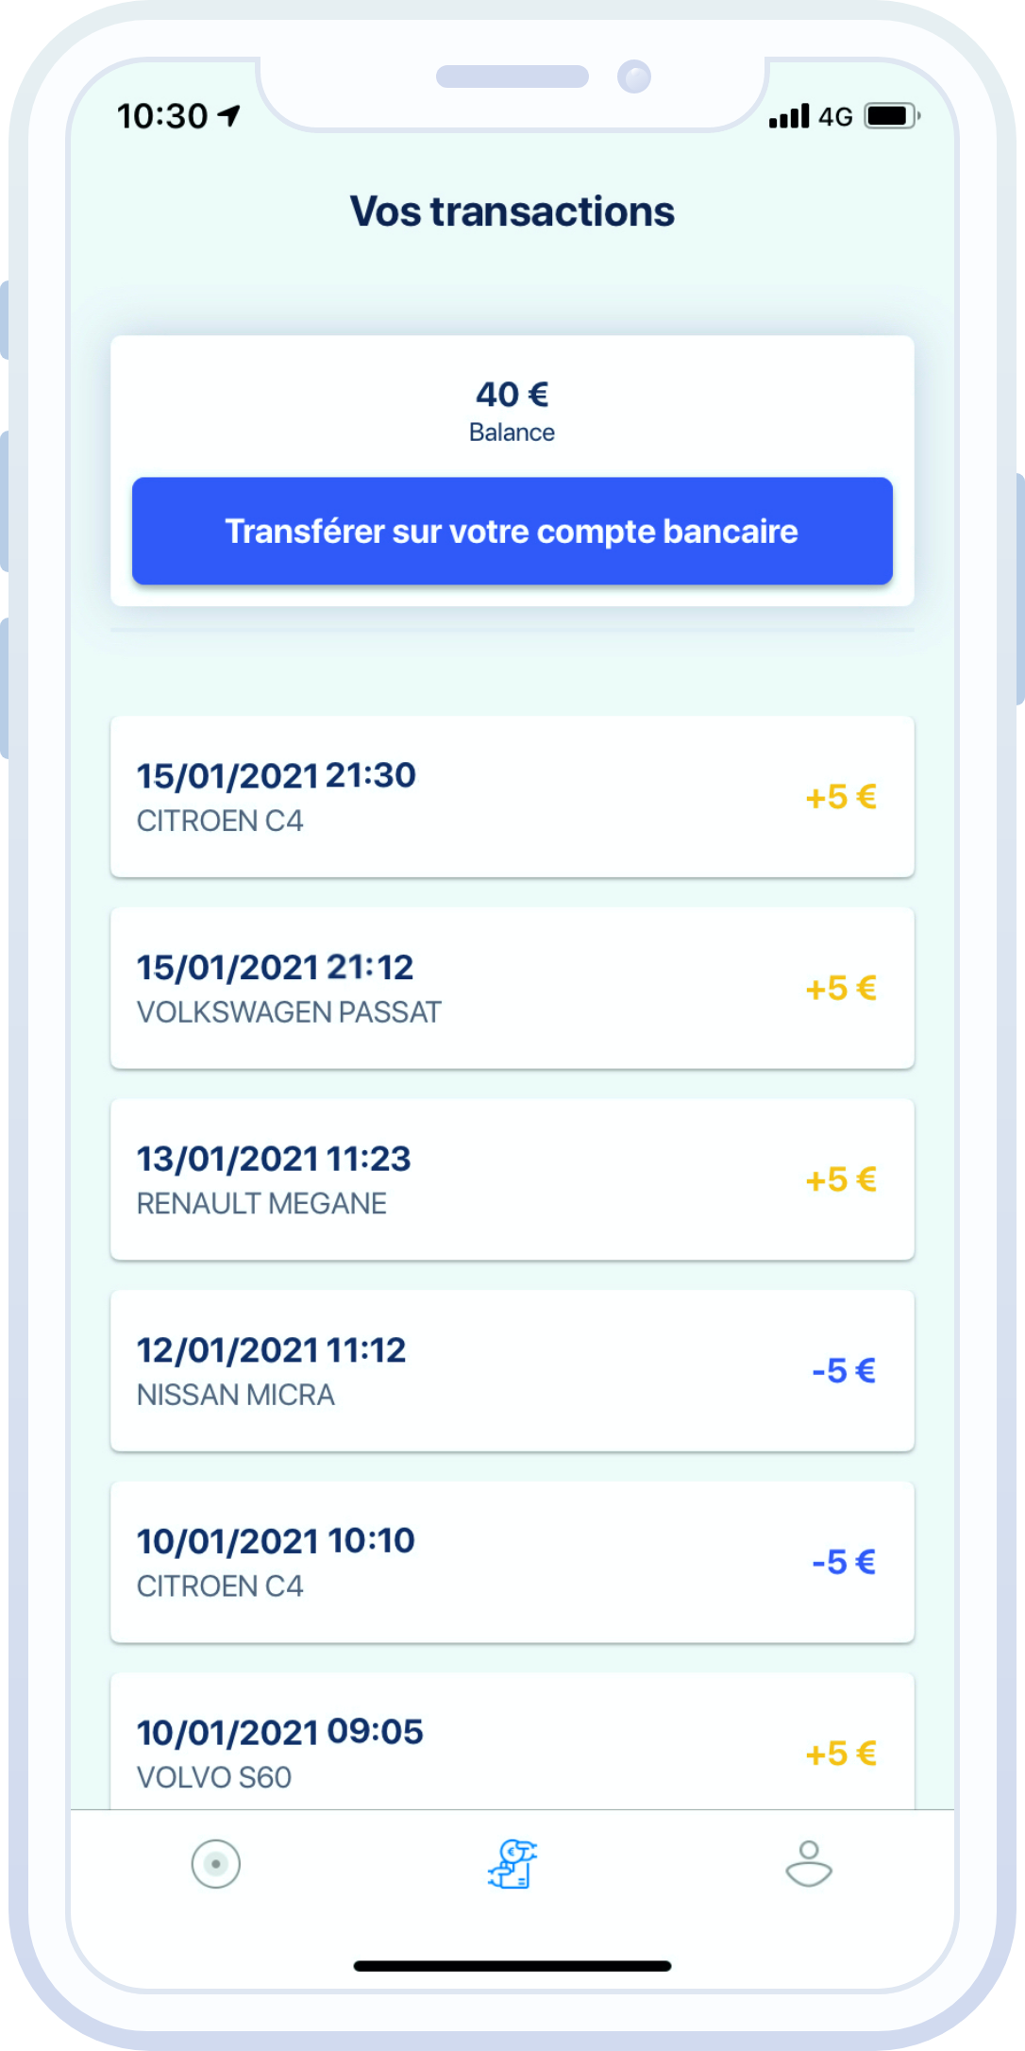Tap the 10:30 clock in status bar
The height and width of the screenshot is (2051, 1025).
tap(162, 116)
